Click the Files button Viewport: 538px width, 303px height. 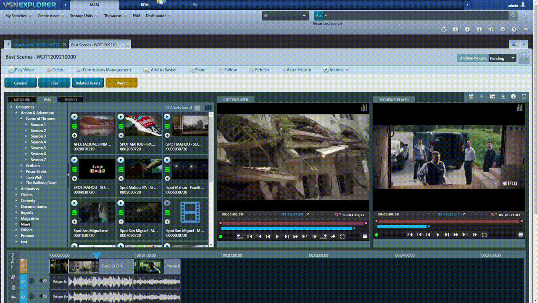54,83
